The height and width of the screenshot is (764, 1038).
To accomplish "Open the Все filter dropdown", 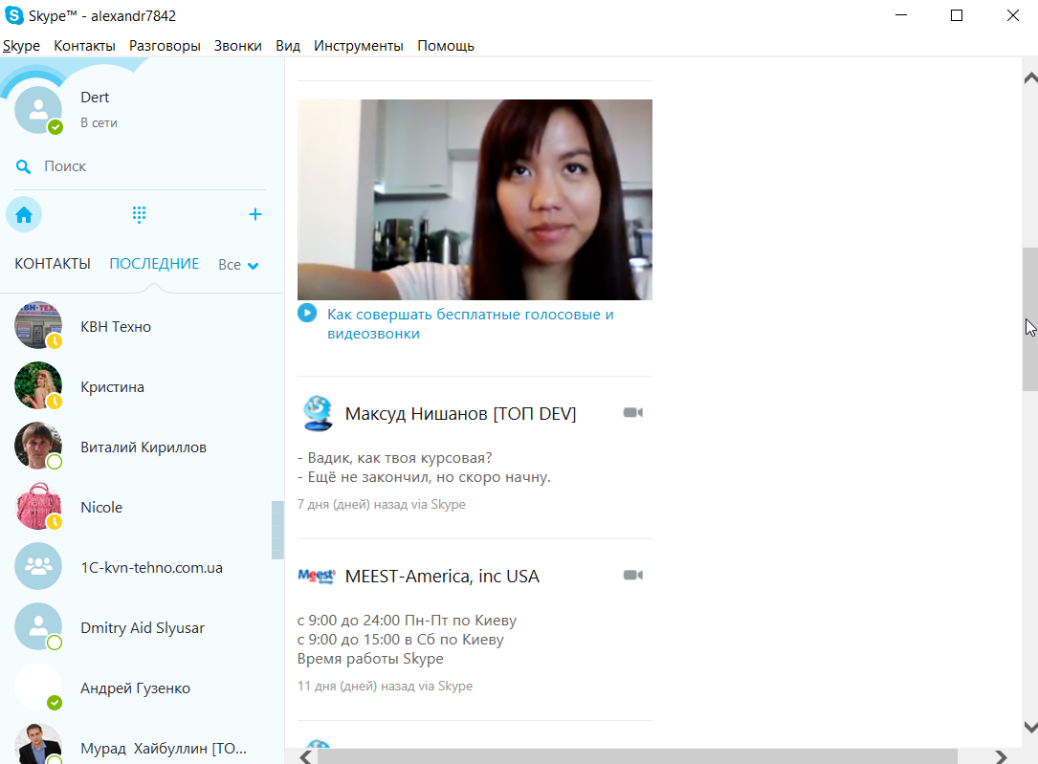I will 238,265.
